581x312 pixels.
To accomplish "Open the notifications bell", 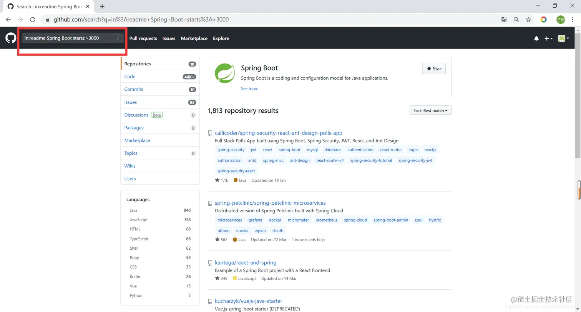I will pyautogui.click(x=536, y=38).
